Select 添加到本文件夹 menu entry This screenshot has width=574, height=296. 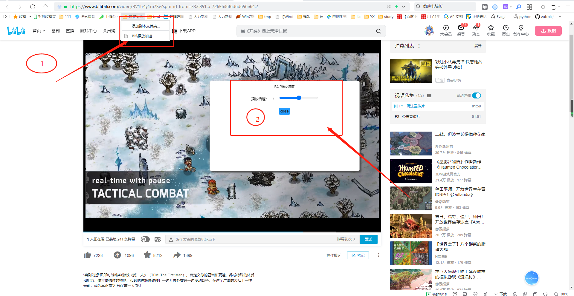(146, 26)
